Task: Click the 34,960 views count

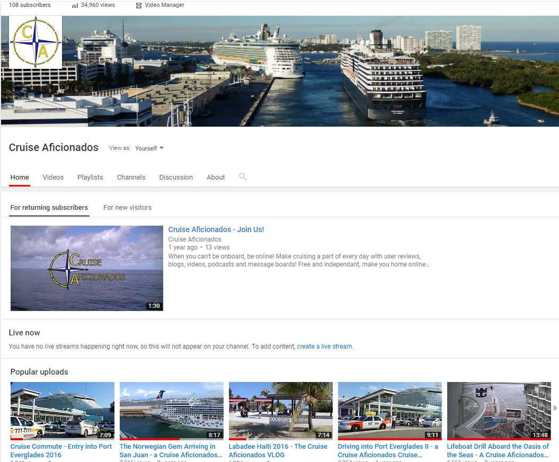Action: point(97,5)
